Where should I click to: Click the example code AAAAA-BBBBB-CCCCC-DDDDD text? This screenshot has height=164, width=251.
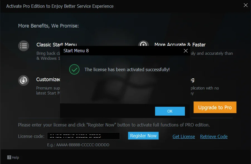[83, 145]
